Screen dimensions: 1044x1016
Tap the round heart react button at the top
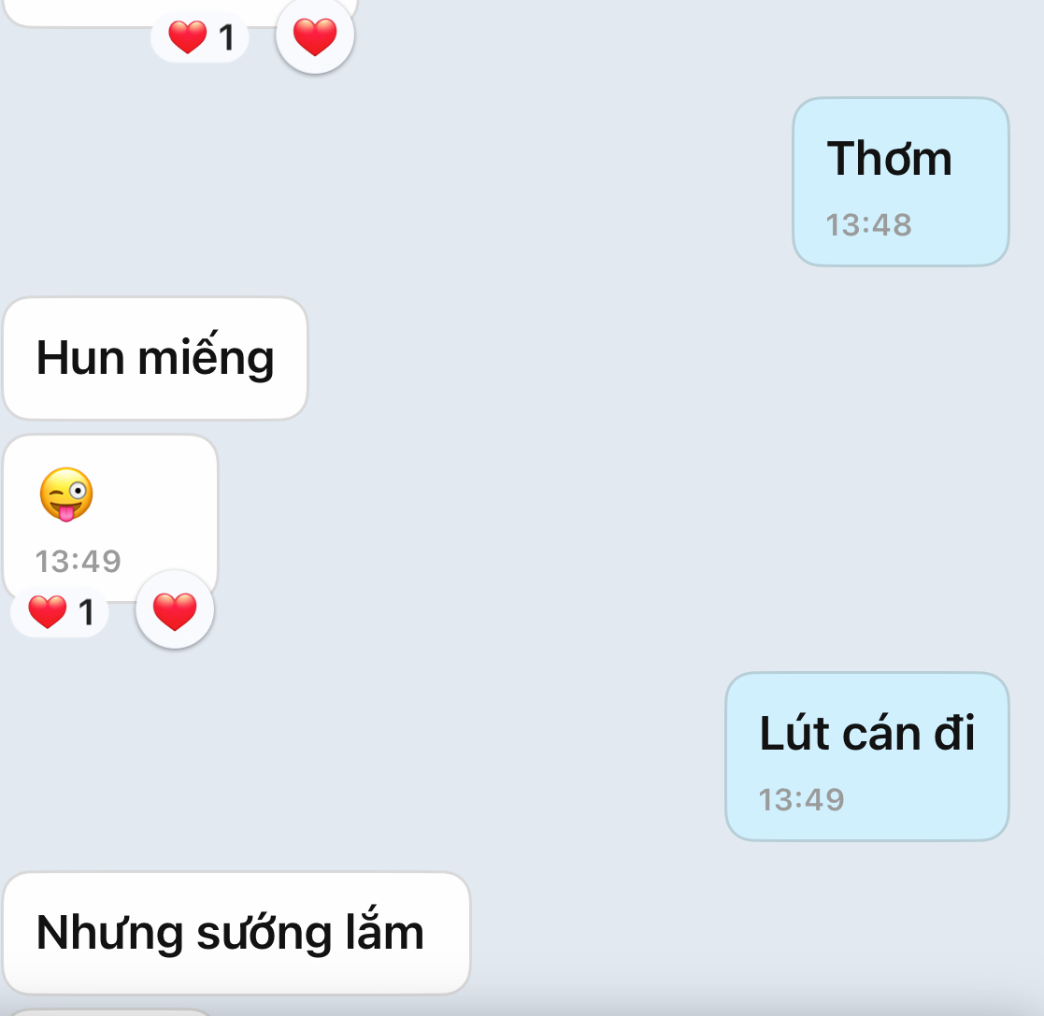coord(315,36)
